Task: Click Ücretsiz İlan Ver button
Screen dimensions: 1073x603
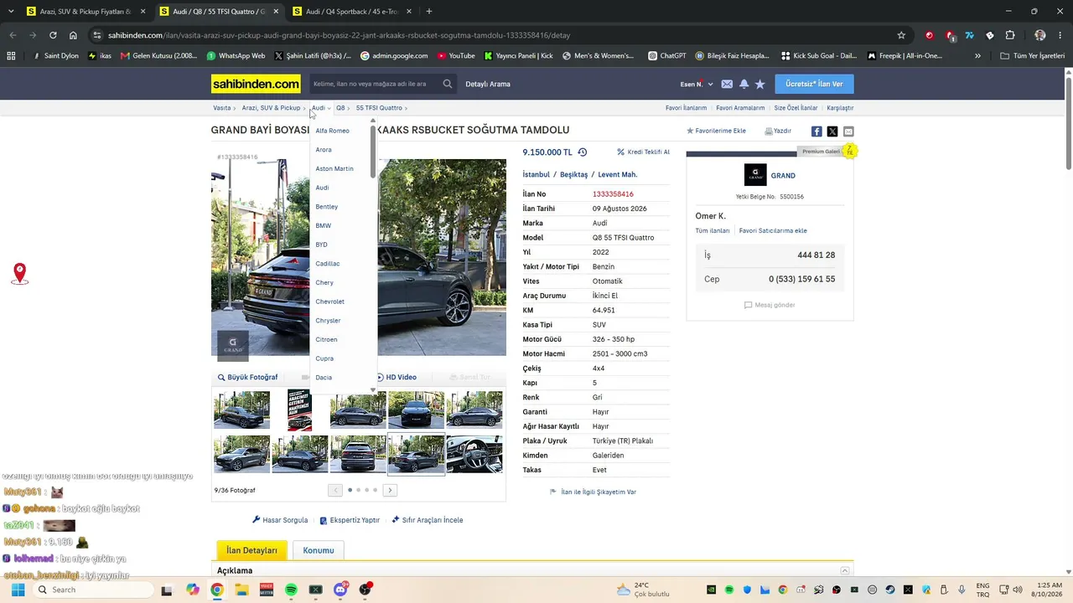Action: click(814, 84)
